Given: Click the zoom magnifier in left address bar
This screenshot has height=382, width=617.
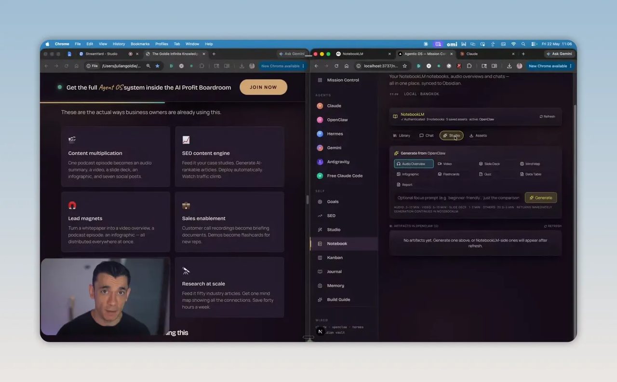Looking at the screenshot, I should coord(148,66).
